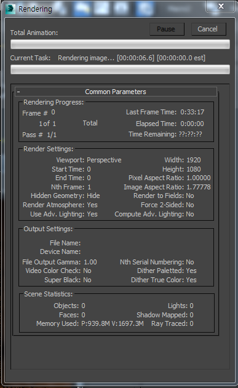
Task: Click the Memory Used statistics value
Action: pos(113,323)
